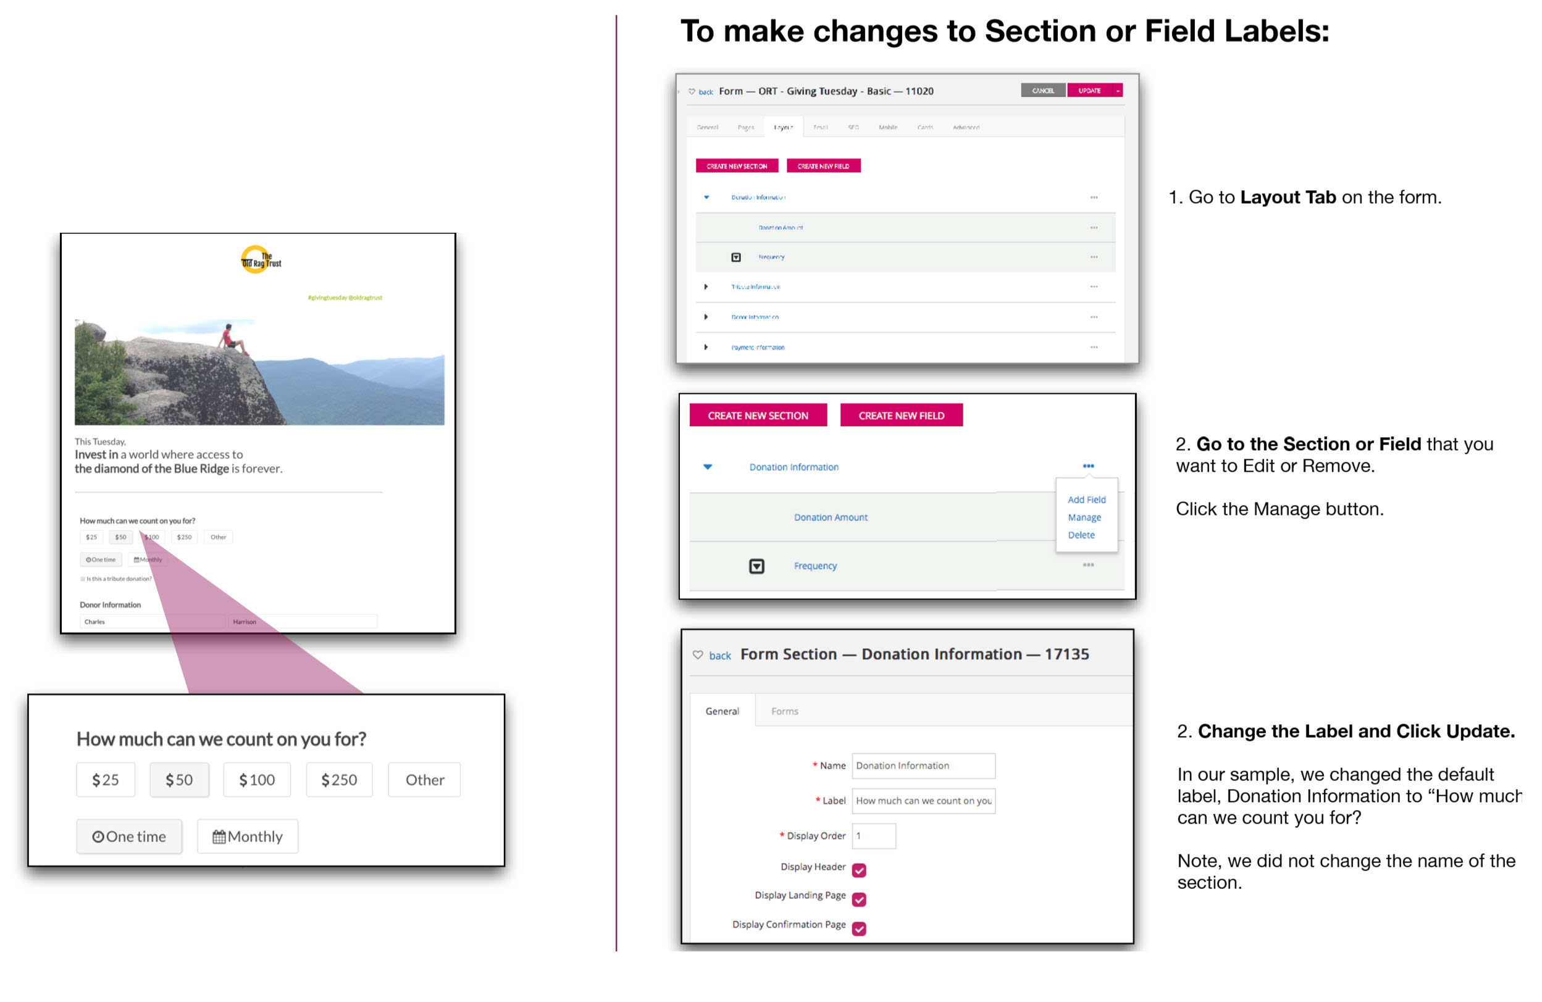Viewport: 1542px width, 1002px height.
Task: Click the large CREATE NEW FIELD button
Action: pos(901,415)
